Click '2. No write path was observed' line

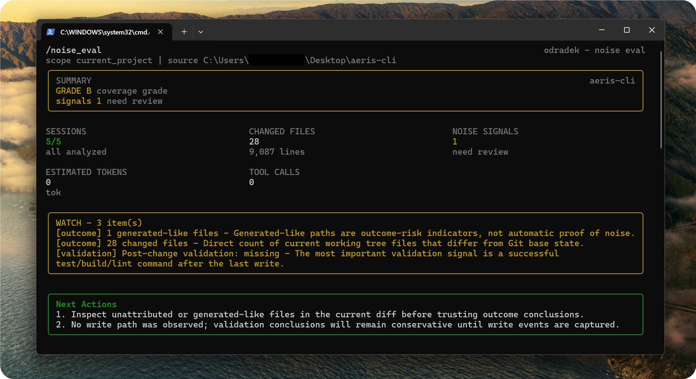338,325
